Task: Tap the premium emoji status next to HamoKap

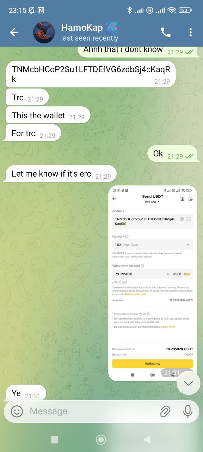Action: 111,28
